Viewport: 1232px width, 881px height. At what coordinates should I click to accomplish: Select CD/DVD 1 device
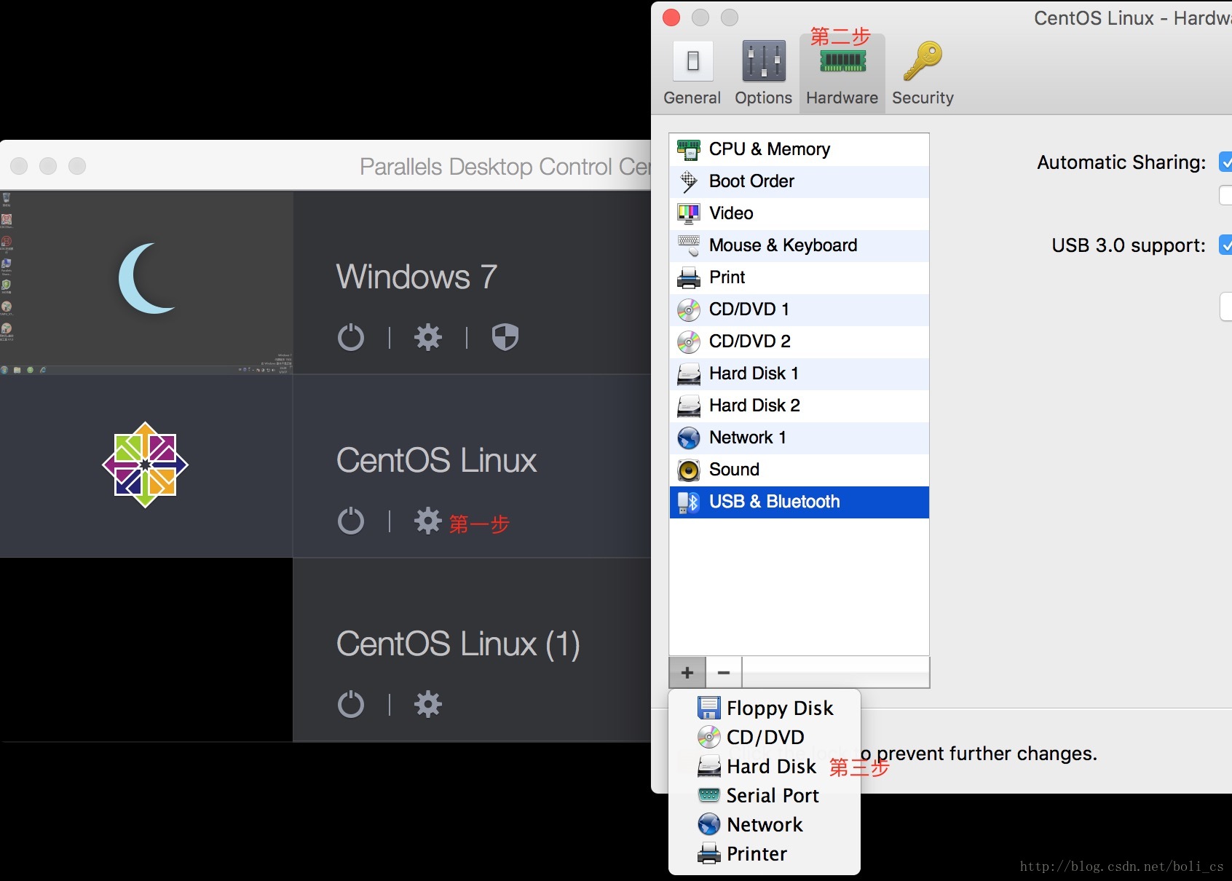click(799, 309)
